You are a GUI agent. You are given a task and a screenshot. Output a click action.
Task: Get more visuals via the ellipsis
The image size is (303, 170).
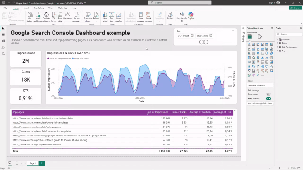coord(262,75)
